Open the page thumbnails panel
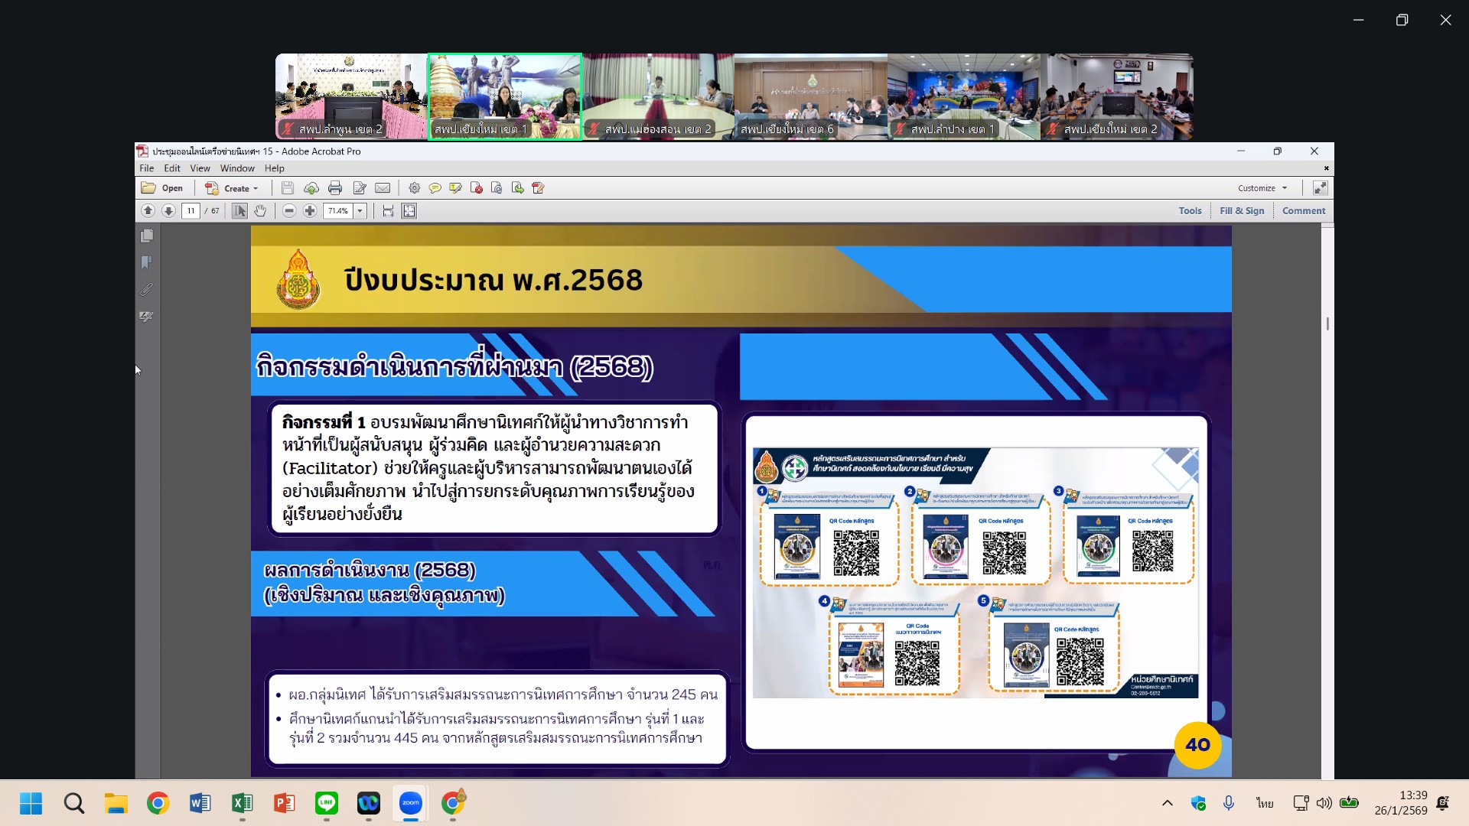 (x=147, y=236)
